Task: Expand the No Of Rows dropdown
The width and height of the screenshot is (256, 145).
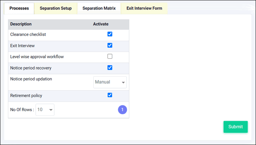Action: click(x=45, y=110)
